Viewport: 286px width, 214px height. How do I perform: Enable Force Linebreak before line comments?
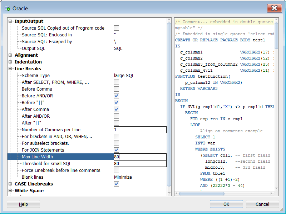pyautogui.click(x=116, y=170)
